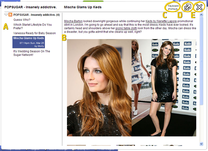Image resolution: width=208 pixels, height=151 pixels.
Task: Close the feed reader popup
Action: point(199,7)
